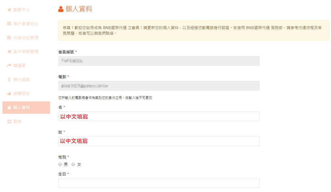The width and height of the screenshot is (331, 192).
Task: Click the 名 first name input field
Action: tap(159, 116)
